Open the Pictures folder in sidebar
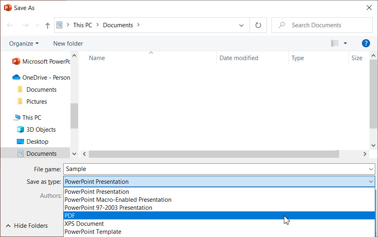This screenshot has width=378, height=237. point(37,102)
